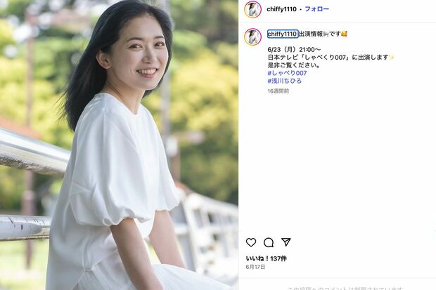The width and height of the screenshot is (436, 290).
Task: Open the 6月17日 post date link
Action: coord(255,267)
